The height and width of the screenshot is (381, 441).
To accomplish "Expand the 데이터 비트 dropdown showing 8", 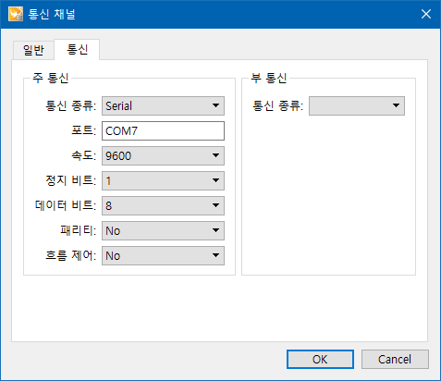I will (163, 205).
